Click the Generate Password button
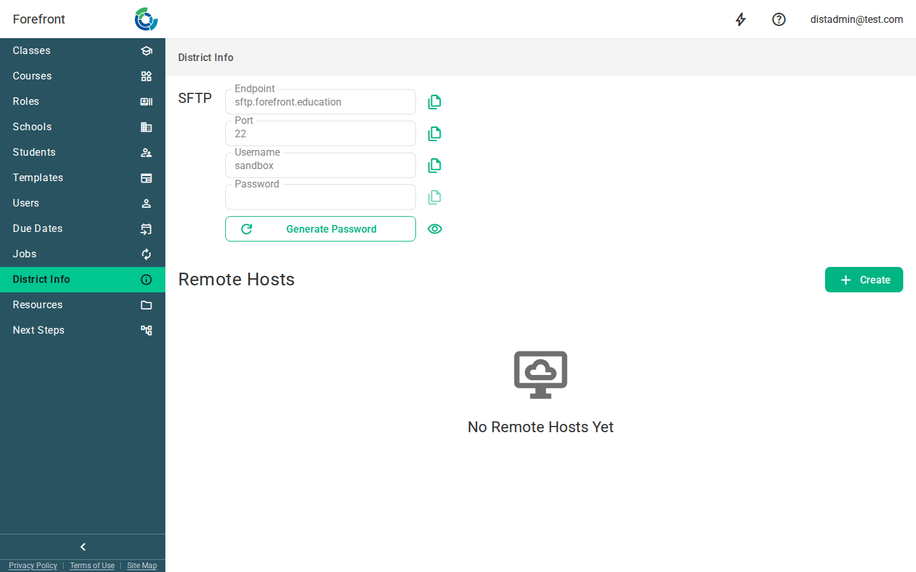 pos(321,229)
